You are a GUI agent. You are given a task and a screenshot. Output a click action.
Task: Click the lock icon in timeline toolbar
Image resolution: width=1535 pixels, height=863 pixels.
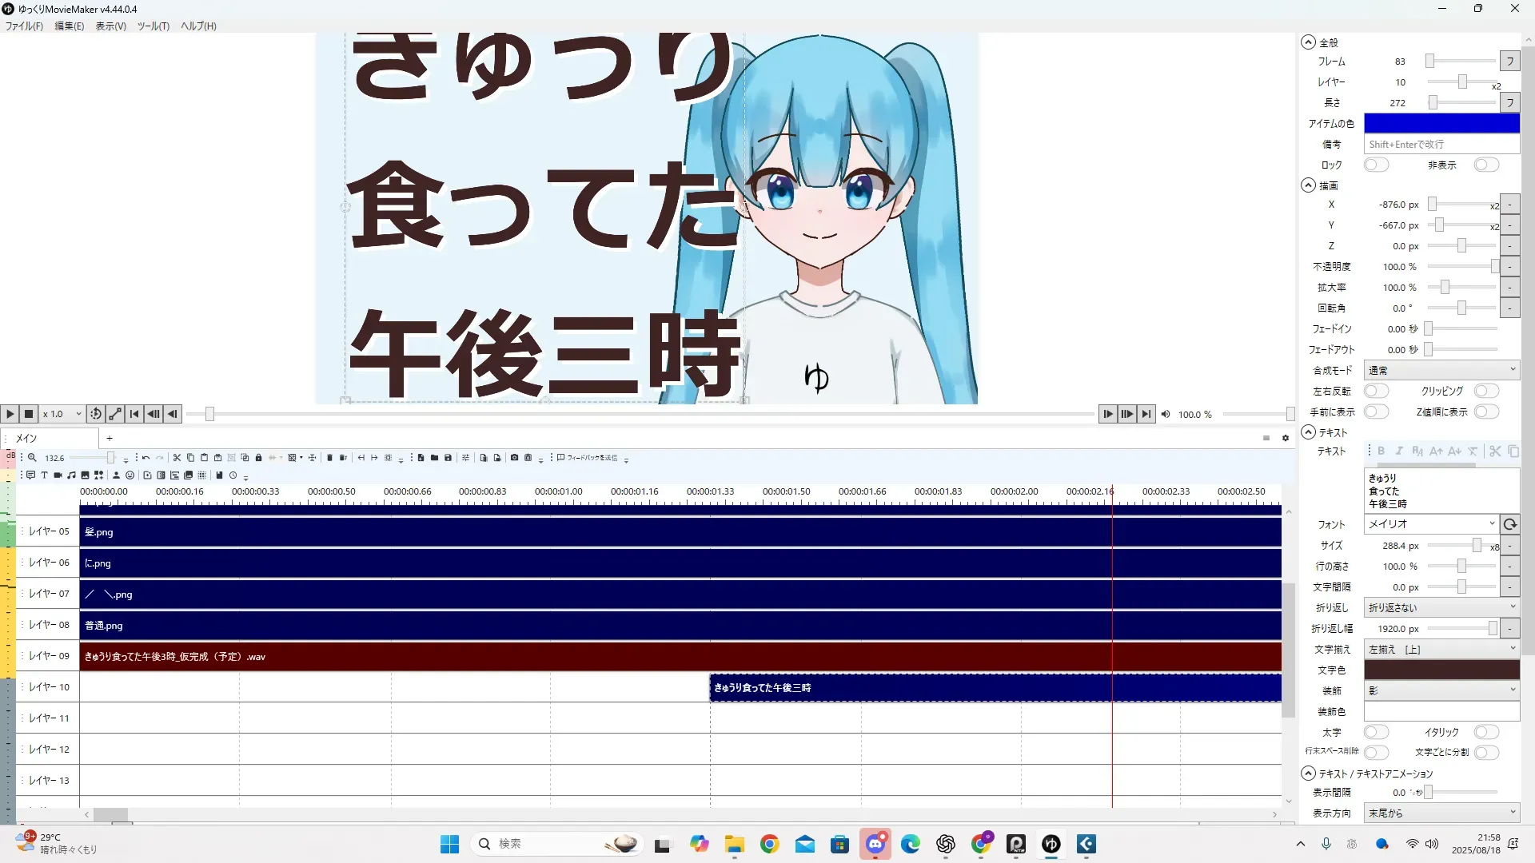click(258, 458)
